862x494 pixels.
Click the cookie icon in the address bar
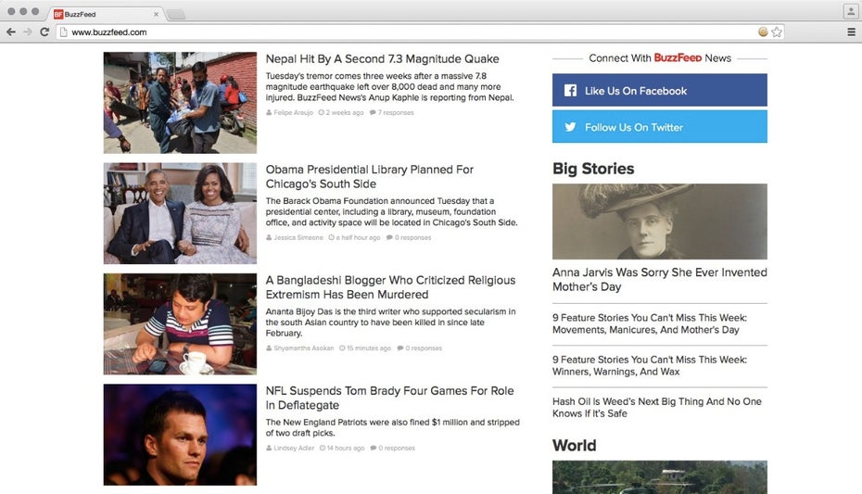(x=763, y=32)
